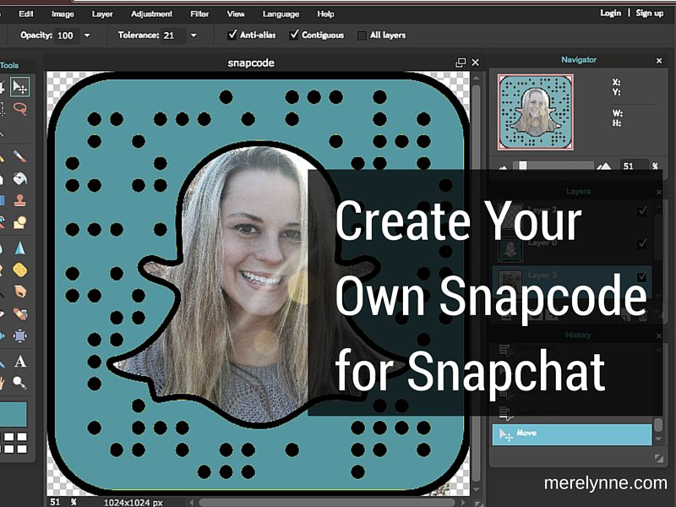Activate the Type text tool
Screen dimensions: 676x507
(19, 362)
